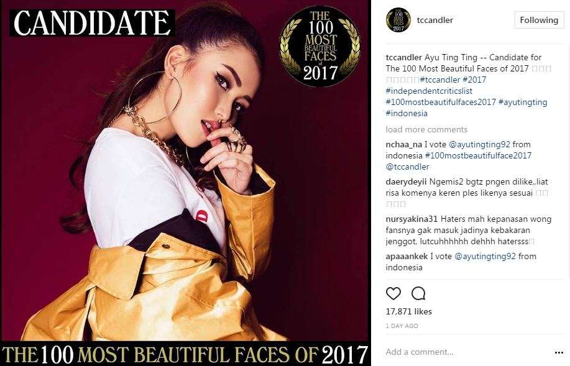Click the comment speech bubble icon
Viewport: 570px width, 366px height.
point(418,293)
